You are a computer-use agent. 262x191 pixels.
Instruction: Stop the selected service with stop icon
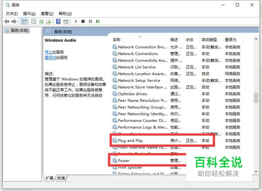coord(83,21)
